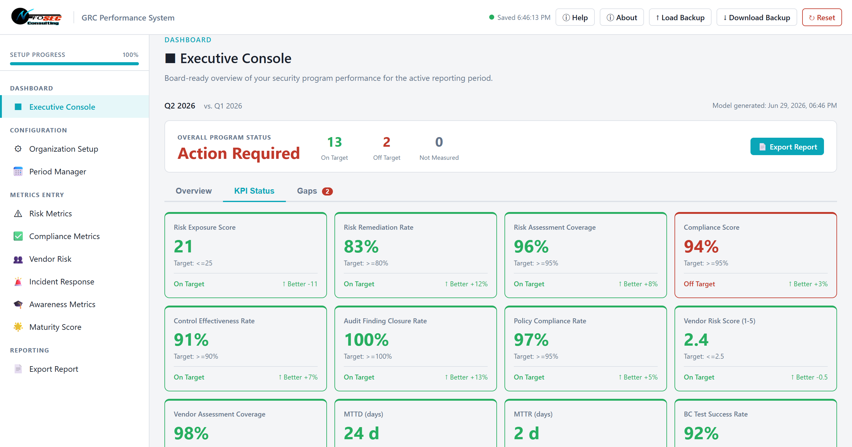The width and height of the screenshot is (852, 447).
Task: Click the DASHBOARD breadcrumb above the heading
Action: [x=188, y=39]
